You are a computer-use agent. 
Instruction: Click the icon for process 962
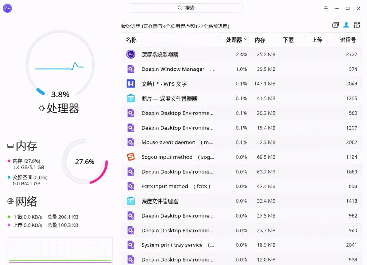(131, 216)
